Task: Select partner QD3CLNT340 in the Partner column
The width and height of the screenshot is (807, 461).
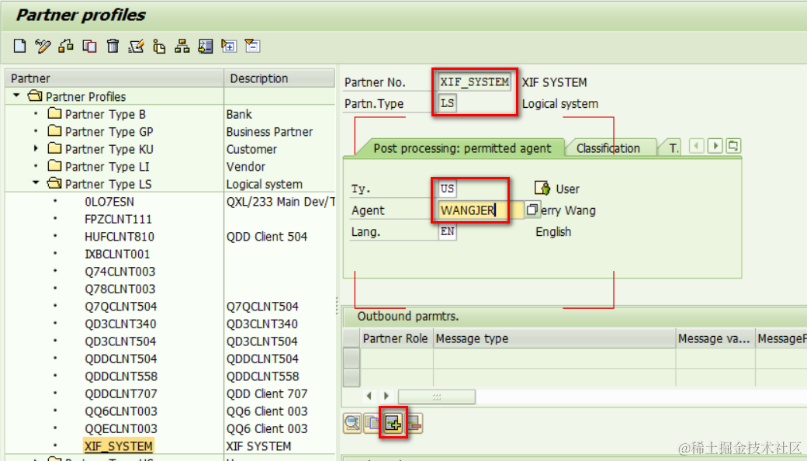Action: click(x=120, y=324)
